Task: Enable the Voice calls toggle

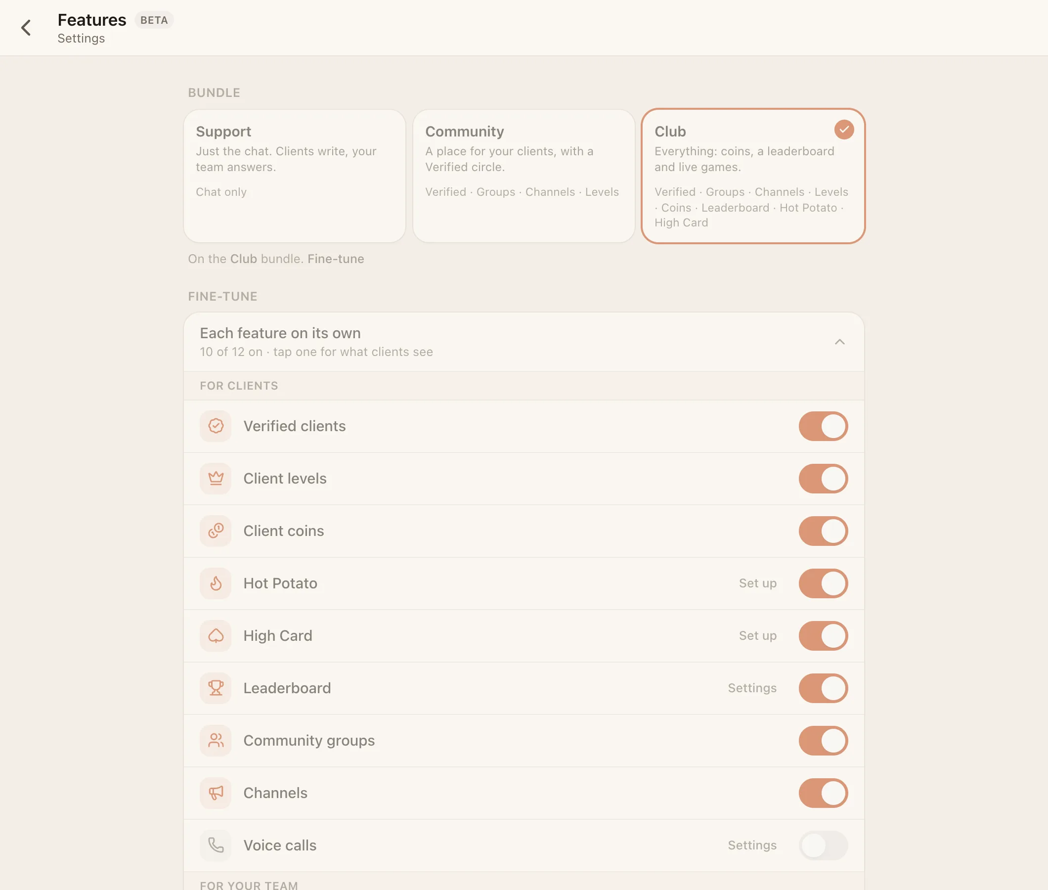Action: 823,845
